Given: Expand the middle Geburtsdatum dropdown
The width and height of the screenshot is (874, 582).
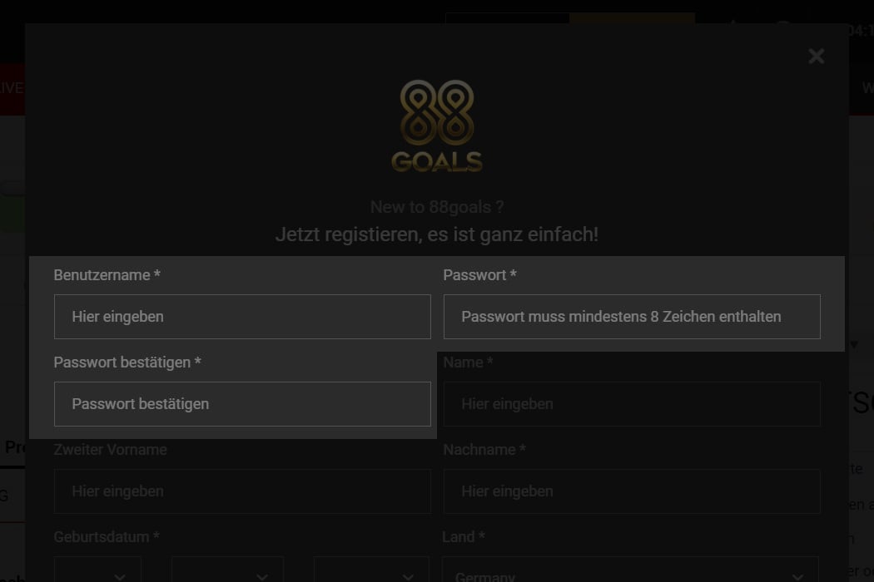Looking at the screenshot, I should coord(227,570).
